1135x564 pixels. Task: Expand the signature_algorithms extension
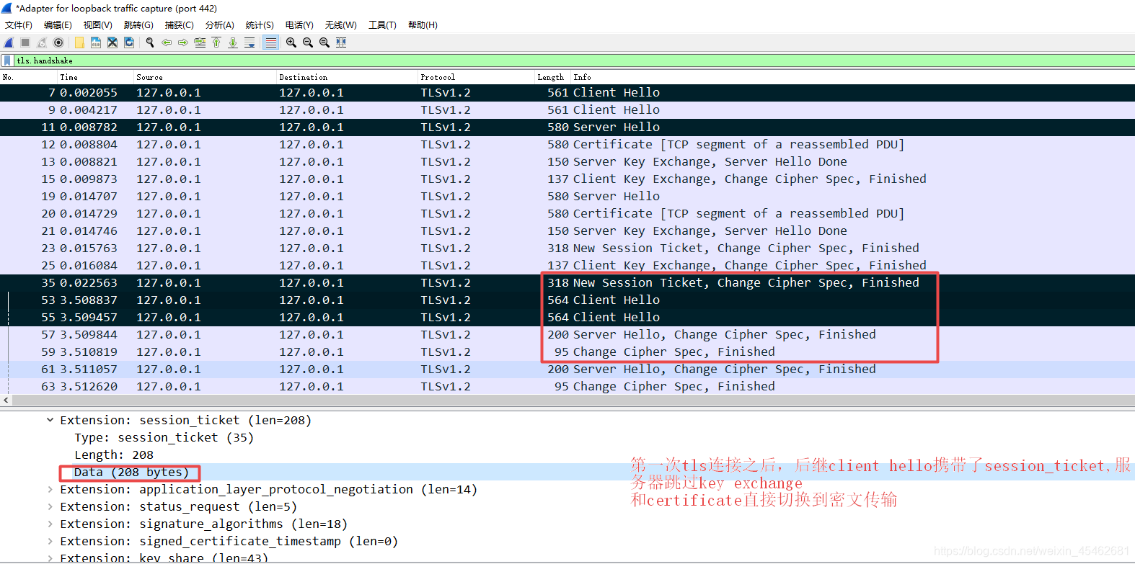[50, 524]
